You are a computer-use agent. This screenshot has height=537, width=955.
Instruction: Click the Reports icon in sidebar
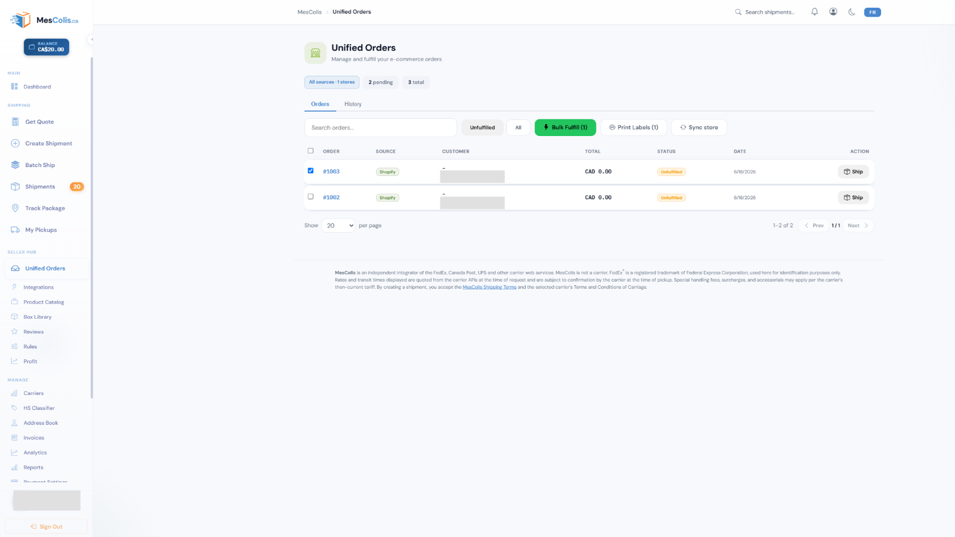pos(14,468)
